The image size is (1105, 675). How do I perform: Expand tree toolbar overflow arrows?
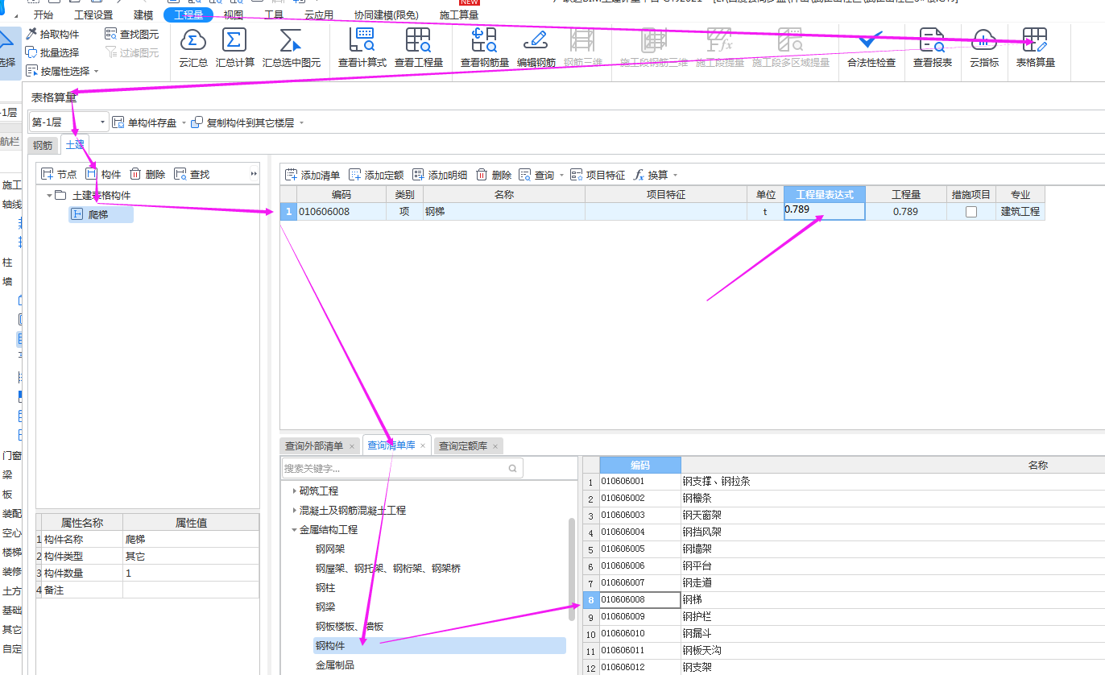pyautogui.click(x=255, y=174)
